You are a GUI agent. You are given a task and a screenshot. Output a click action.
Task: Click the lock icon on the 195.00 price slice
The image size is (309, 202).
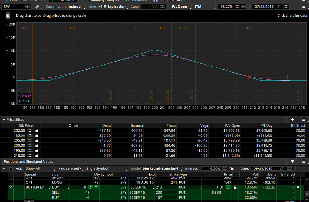point(36,151)
